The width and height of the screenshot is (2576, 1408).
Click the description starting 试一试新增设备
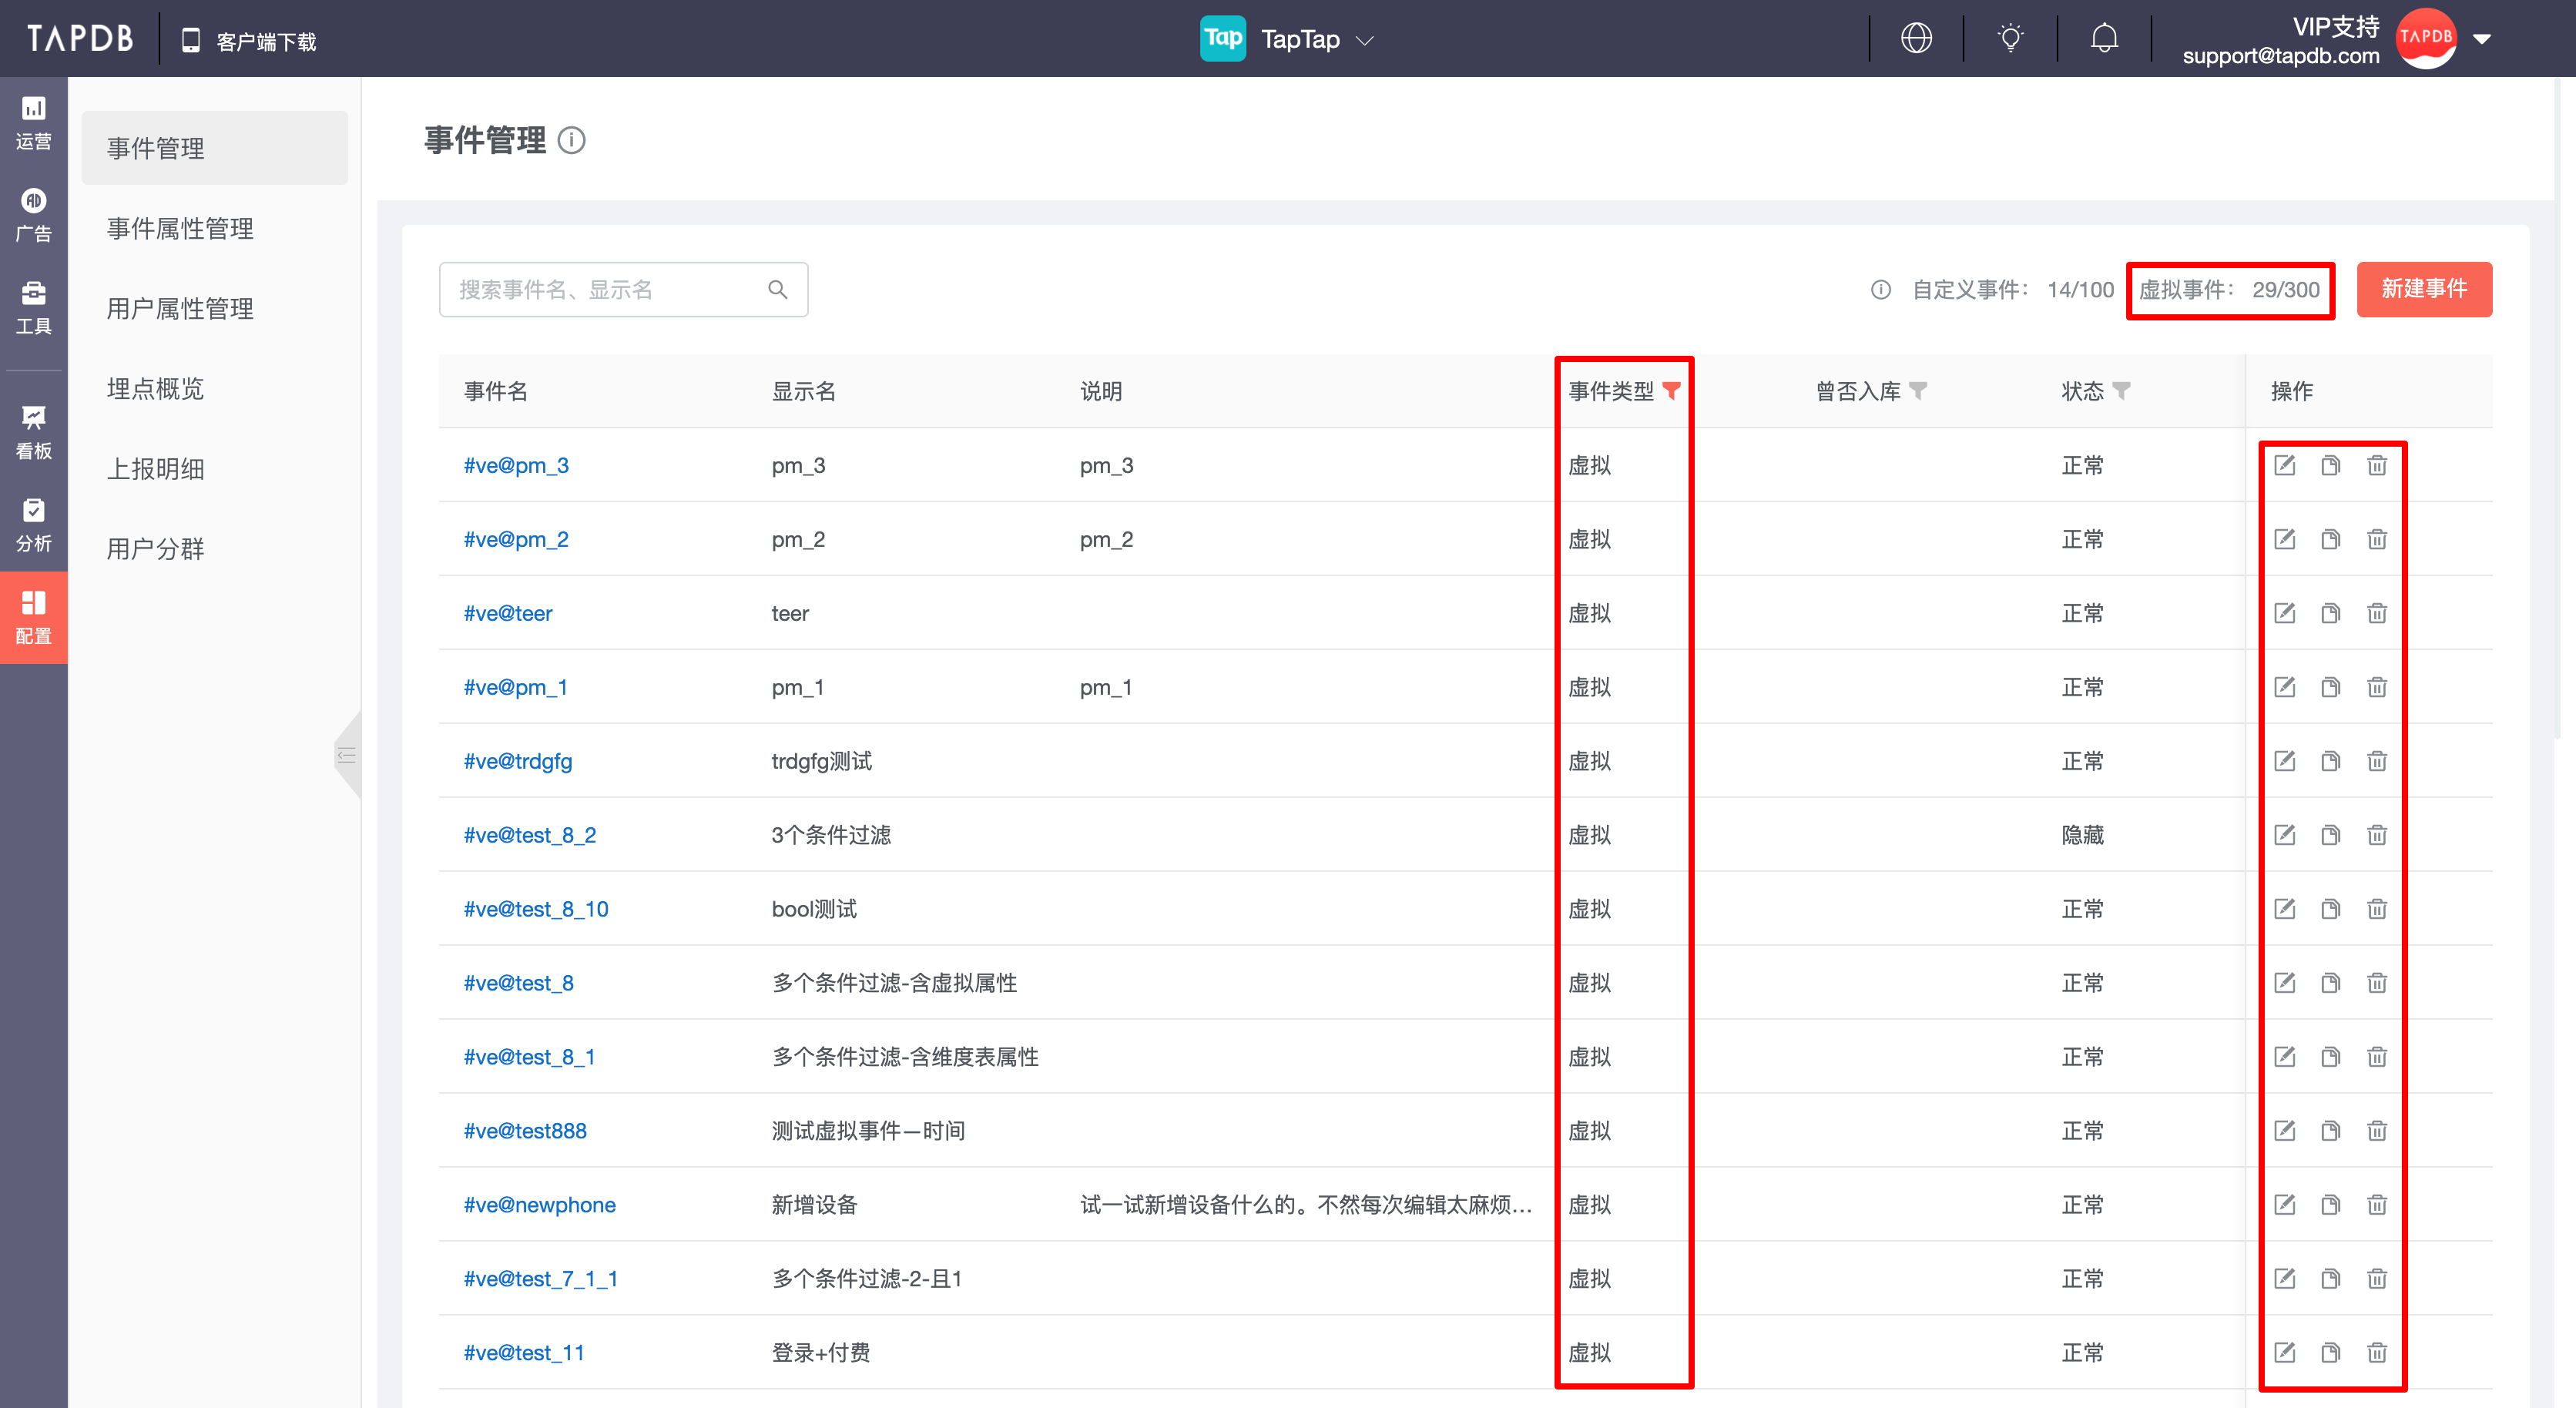click(1305, 1205)
